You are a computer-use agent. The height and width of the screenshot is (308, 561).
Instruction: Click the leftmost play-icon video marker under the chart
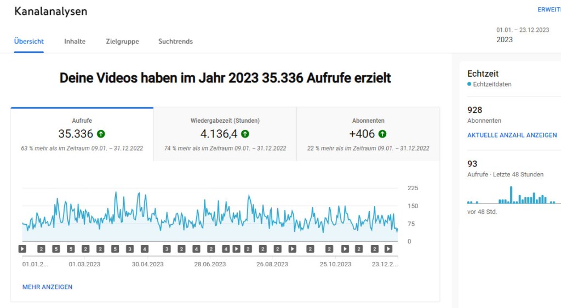(22, 249)
